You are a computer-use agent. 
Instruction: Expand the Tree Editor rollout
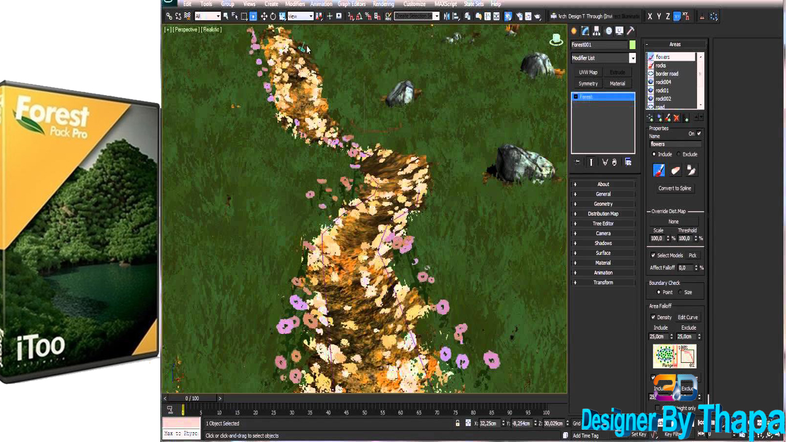pos(603,223)
